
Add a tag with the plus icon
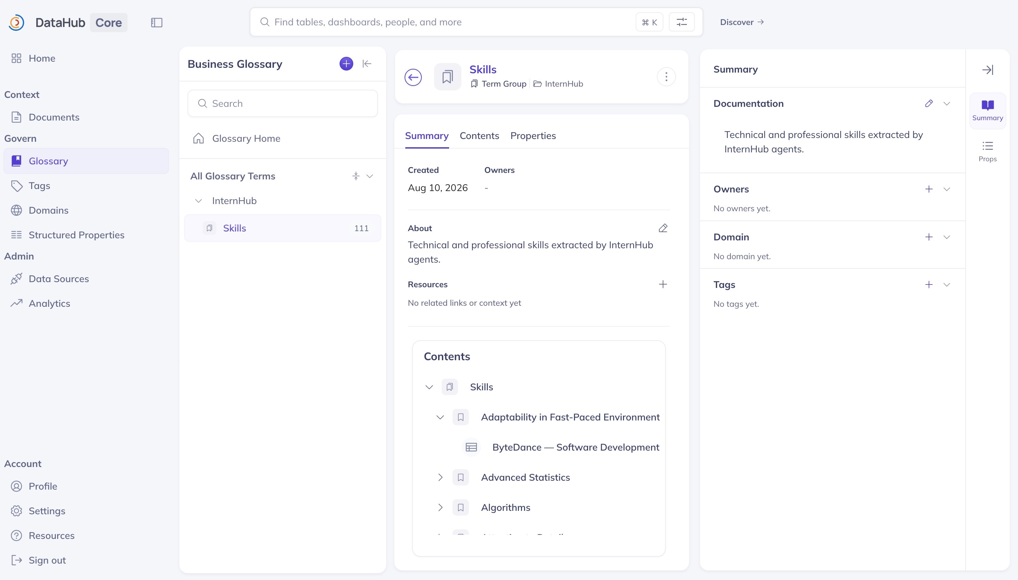pyautogui.click(x=929, y=285)
